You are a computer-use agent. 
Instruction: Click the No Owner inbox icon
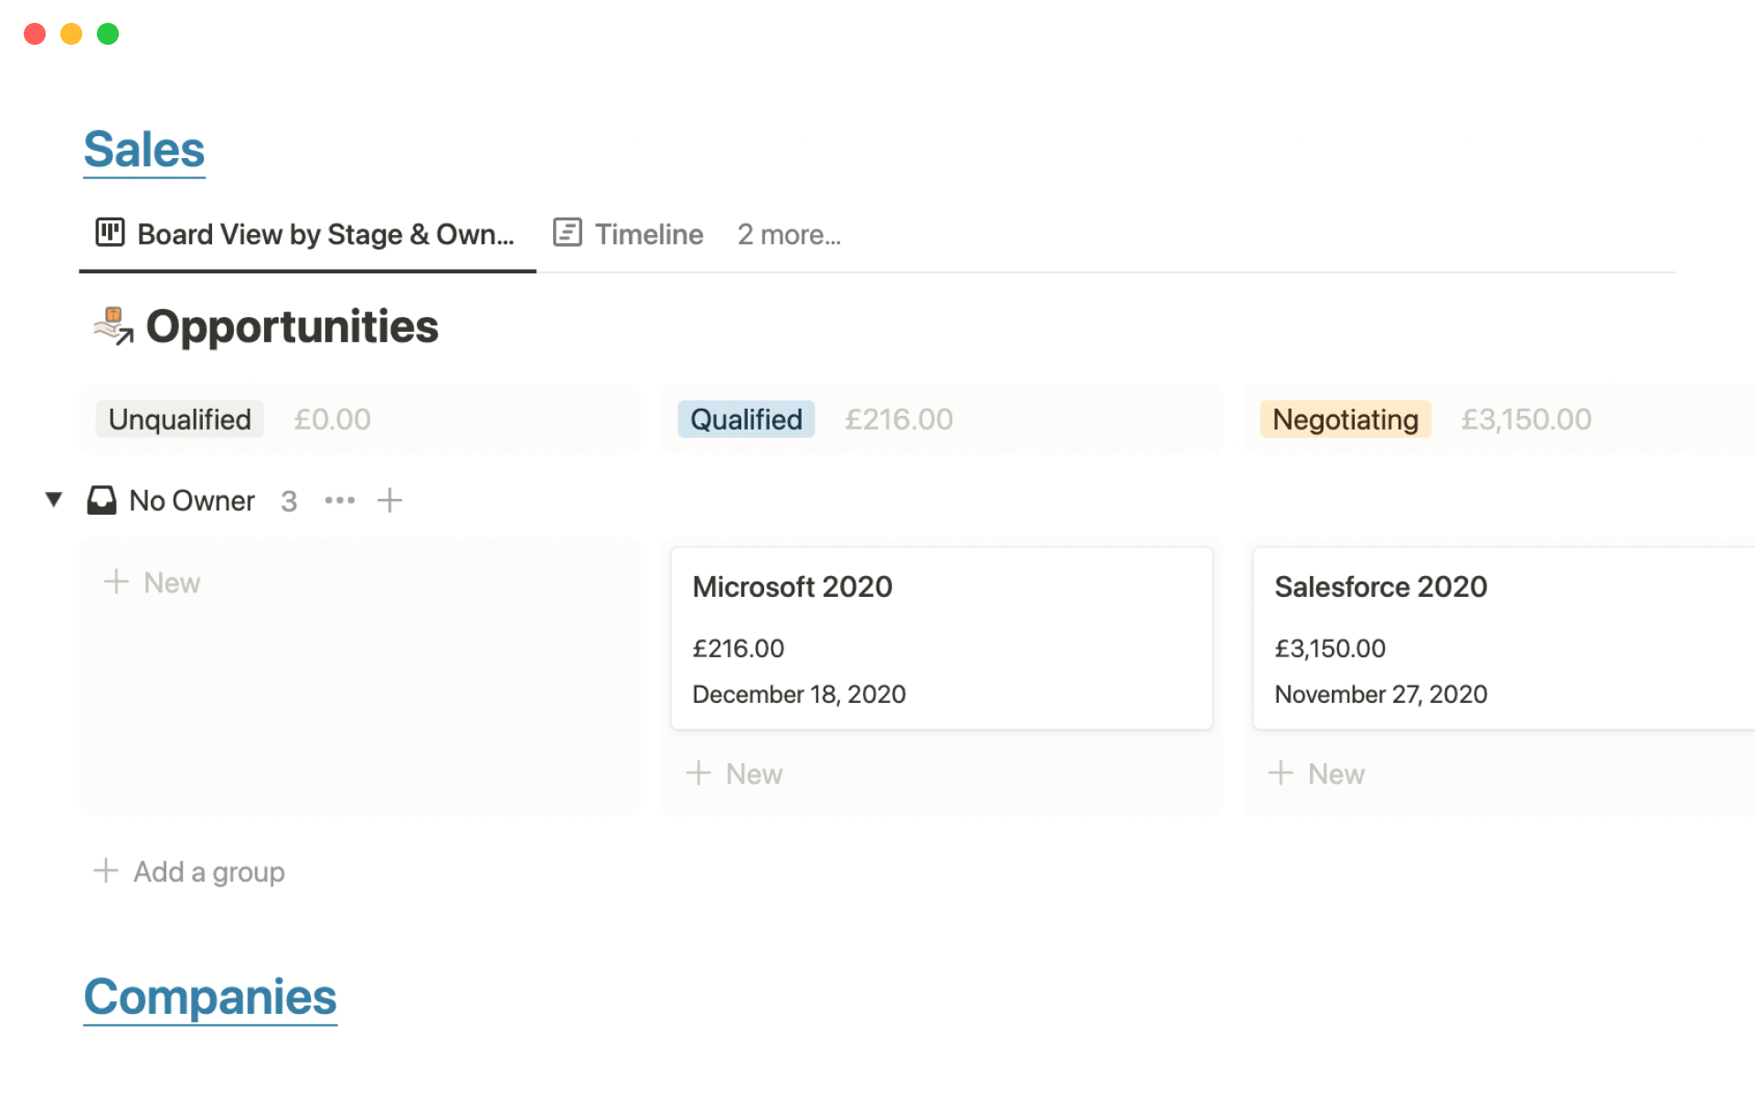[x=101, y=500]
